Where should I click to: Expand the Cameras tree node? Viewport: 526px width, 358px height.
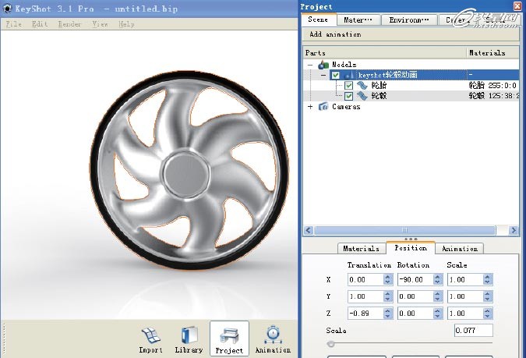coord(312,107)
